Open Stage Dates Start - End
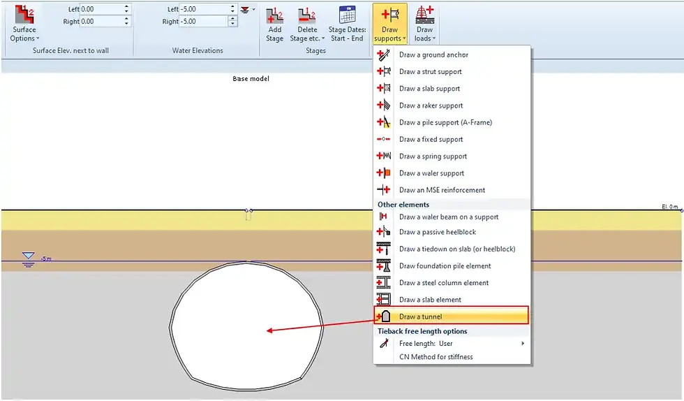 [348, 24]
